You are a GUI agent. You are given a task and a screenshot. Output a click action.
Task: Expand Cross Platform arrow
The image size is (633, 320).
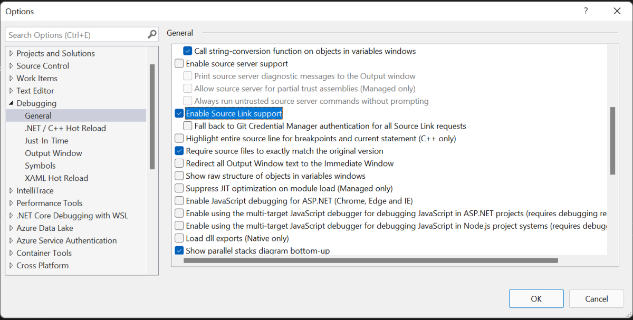tap(12, 265)
